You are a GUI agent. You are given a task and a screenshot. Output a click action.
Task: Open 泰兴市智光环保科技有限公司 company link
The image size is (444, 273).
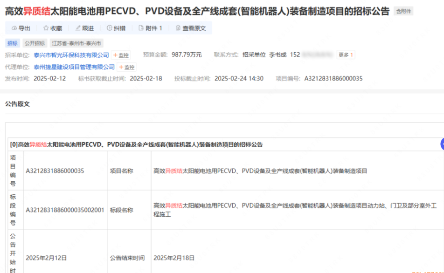click(71, 55)
